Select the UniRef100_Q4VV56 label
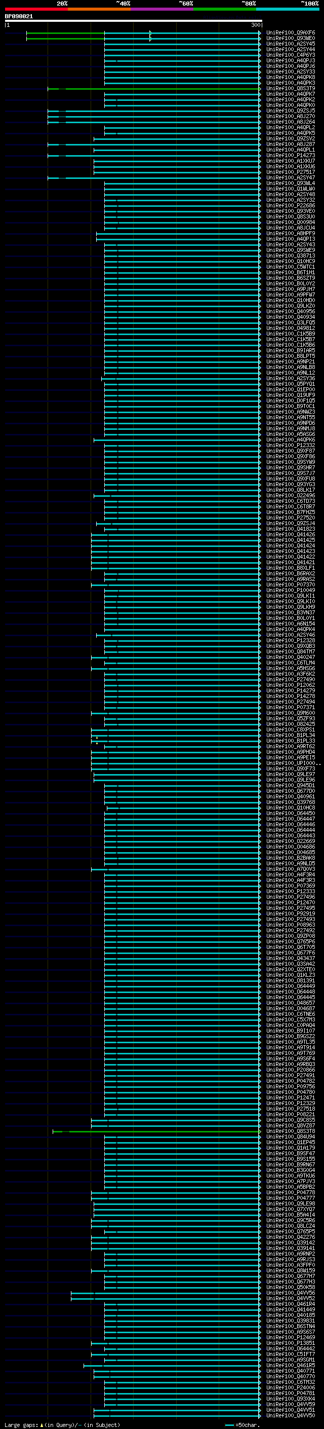The image size is (324, 1429). [x=290, y=1293]
